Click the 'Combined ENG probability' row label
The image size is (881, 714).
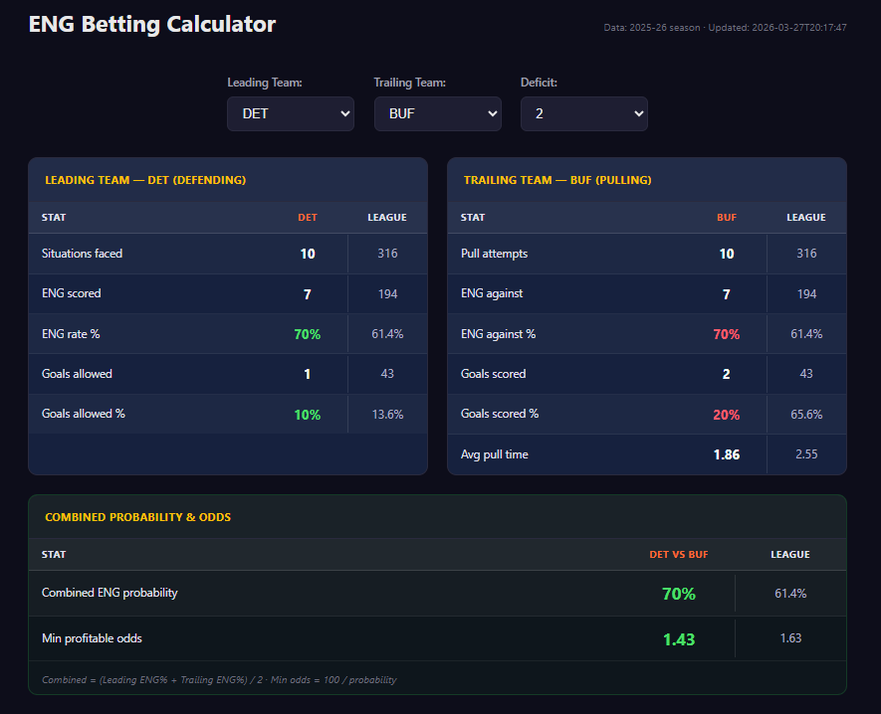coord(110,593)
